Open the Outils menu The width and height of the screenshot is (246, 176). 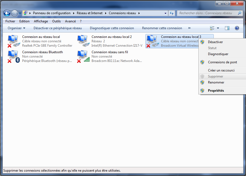(x=56, y=21)
